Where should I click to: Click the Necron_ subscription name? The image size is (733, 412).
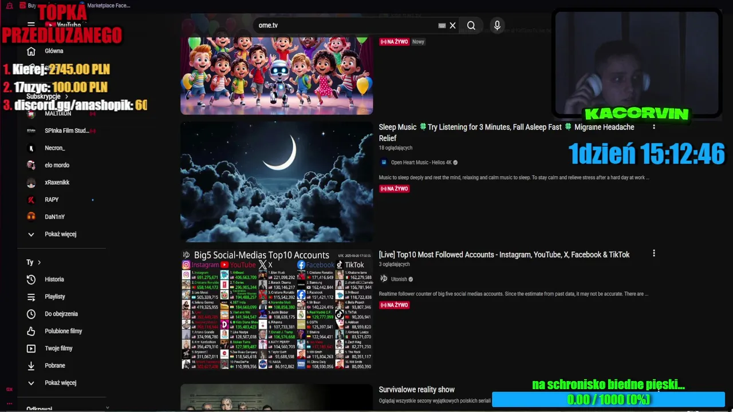[54, 148]
